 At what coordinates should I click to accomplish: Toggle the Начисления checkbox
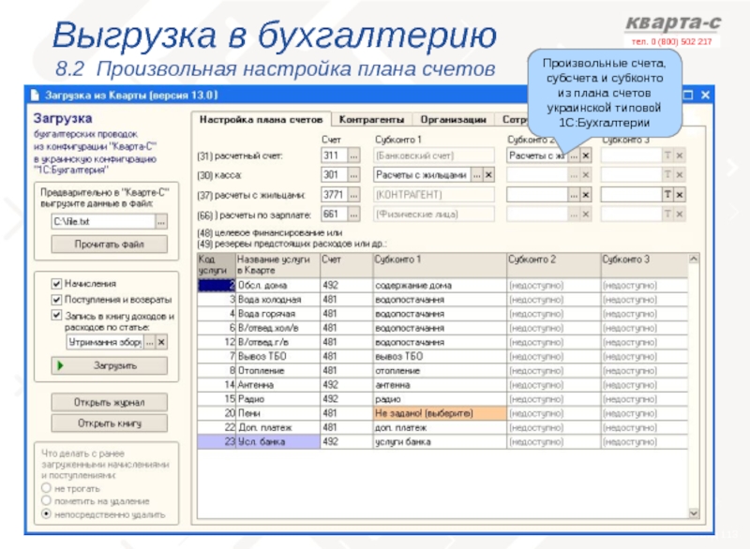tap(56, 284)
